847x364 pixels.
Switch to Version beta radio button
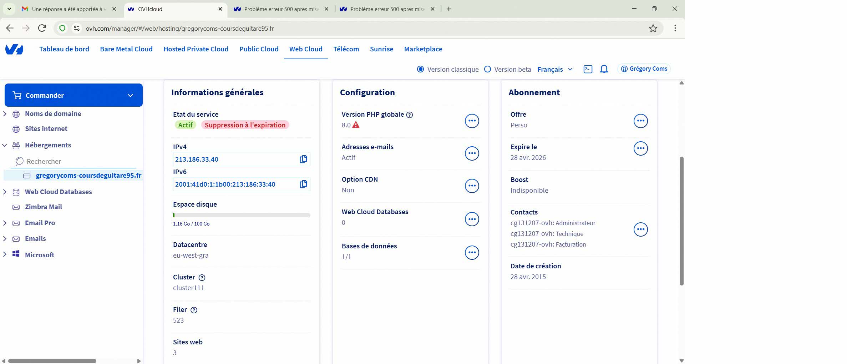[487, 69]
